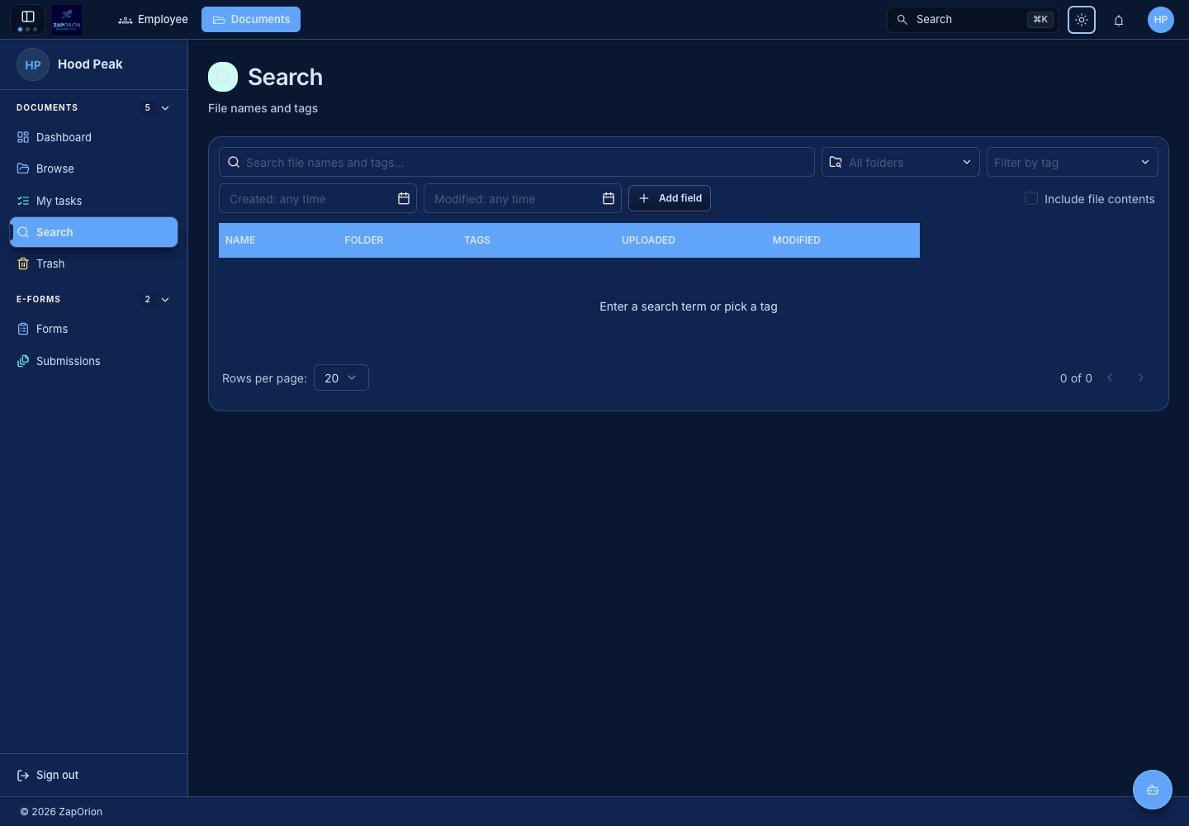Collapse the Documents section
Viewport: 1189px width, 826px height.
[x=165, y=108]
